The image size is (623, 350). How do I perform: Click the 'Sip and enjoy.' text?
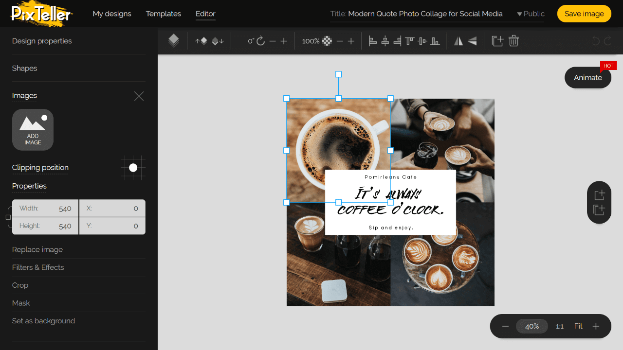[391, 227]
